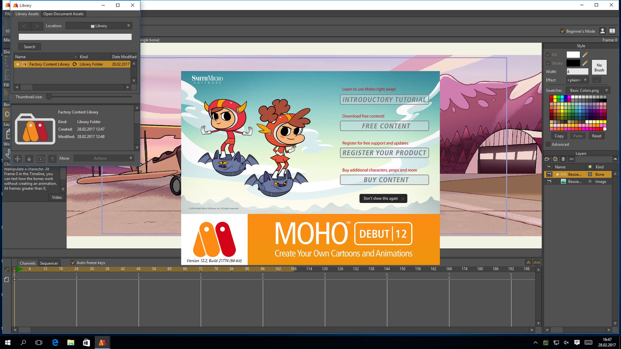Click the black Stroke color swatch

point(573,63)
